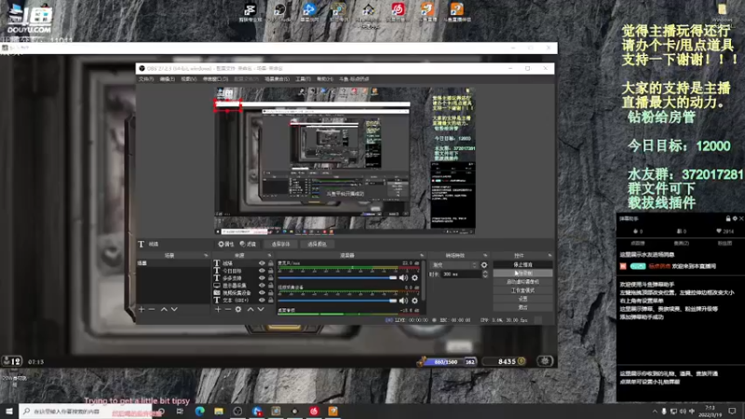Open the notification center icon in system tray
The width and height of the screenshot is (745, 419).
[732, 411]
